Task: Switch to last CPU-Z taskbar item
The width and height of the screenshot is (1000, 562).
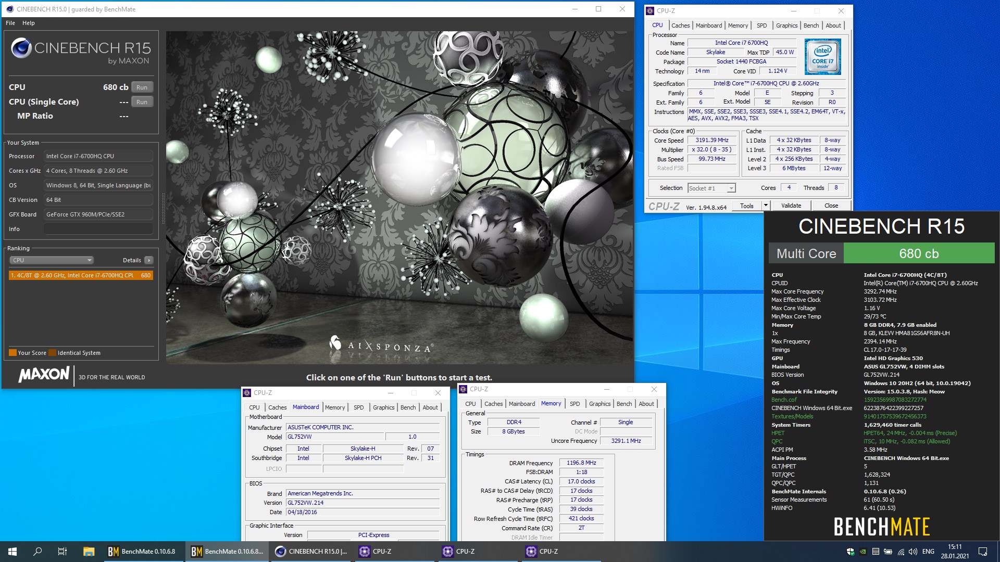Action: tap(561, 552)
